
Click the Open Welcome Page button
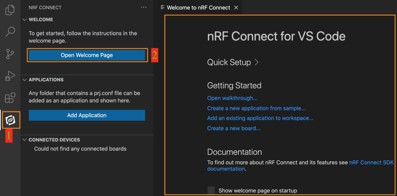click(87, 55)
